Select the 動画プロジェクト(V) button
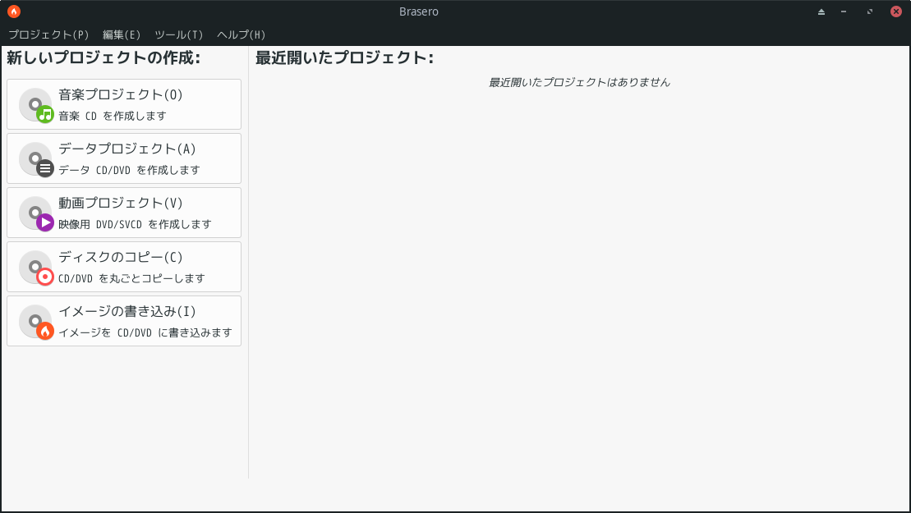The height and width of the screenshot is (513, 911). pos(124,213)
